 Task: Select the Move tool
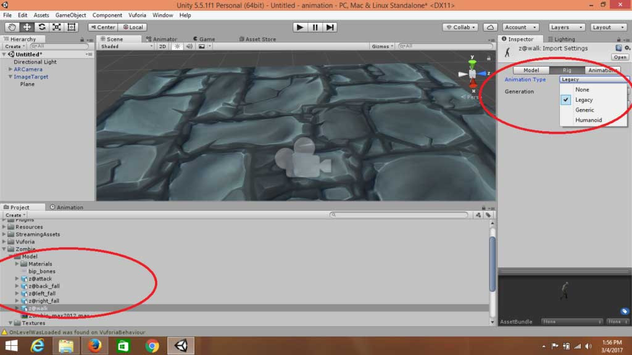coord(27,27)
